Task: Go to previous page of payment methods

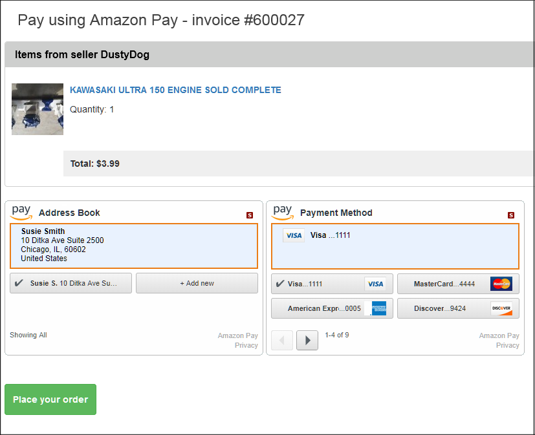Action: [x=282, y=340]
